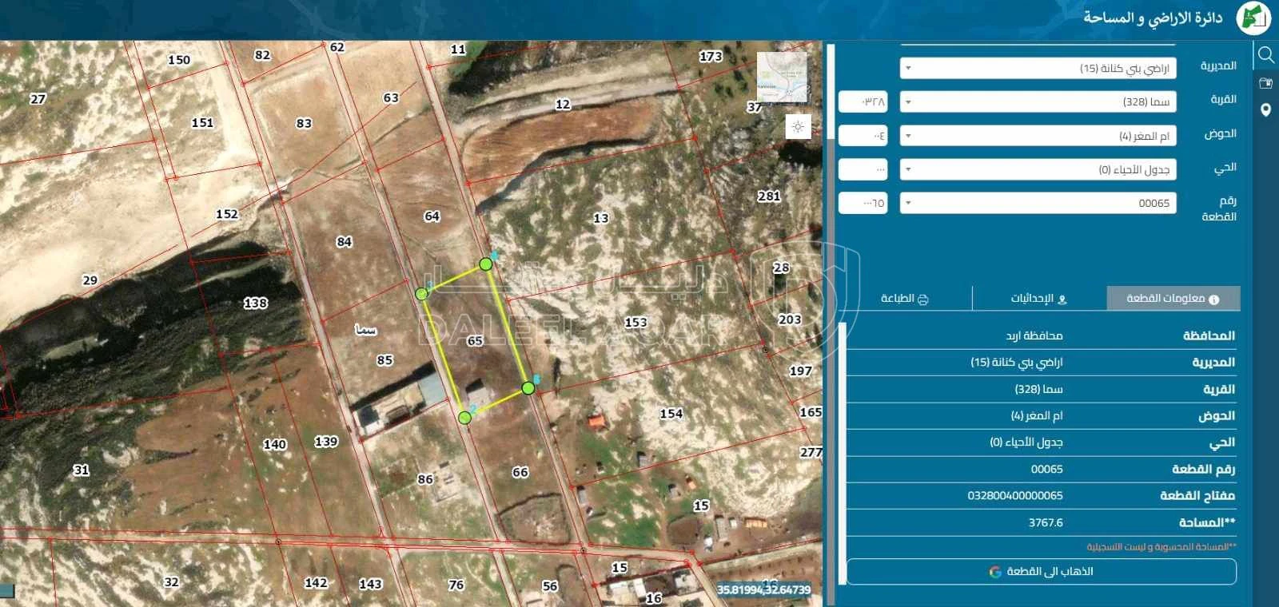Viewport: 1279px width, 607px height.
Task: Click the info panel vertical scrollbar
Action: tap(842, 453)
